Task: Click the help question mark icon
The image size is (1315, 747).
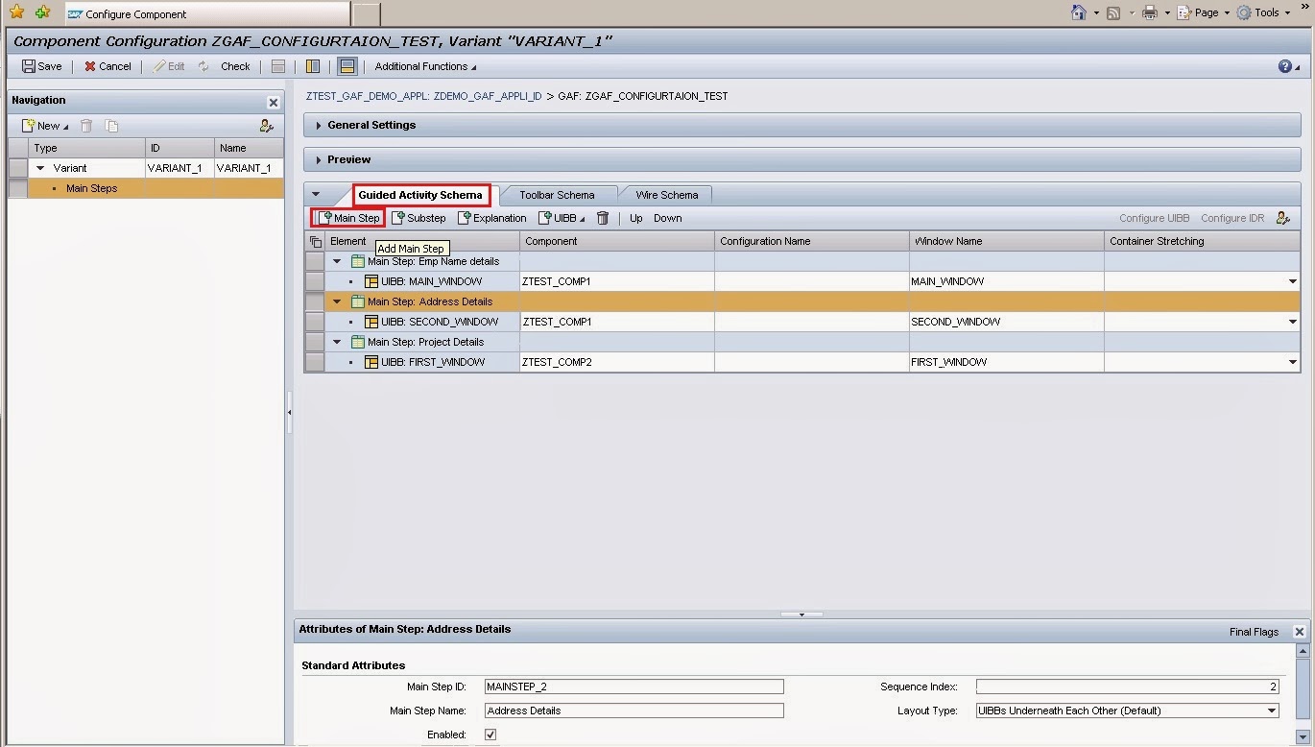Action: pyautogui.click(x=1284, y=66)
